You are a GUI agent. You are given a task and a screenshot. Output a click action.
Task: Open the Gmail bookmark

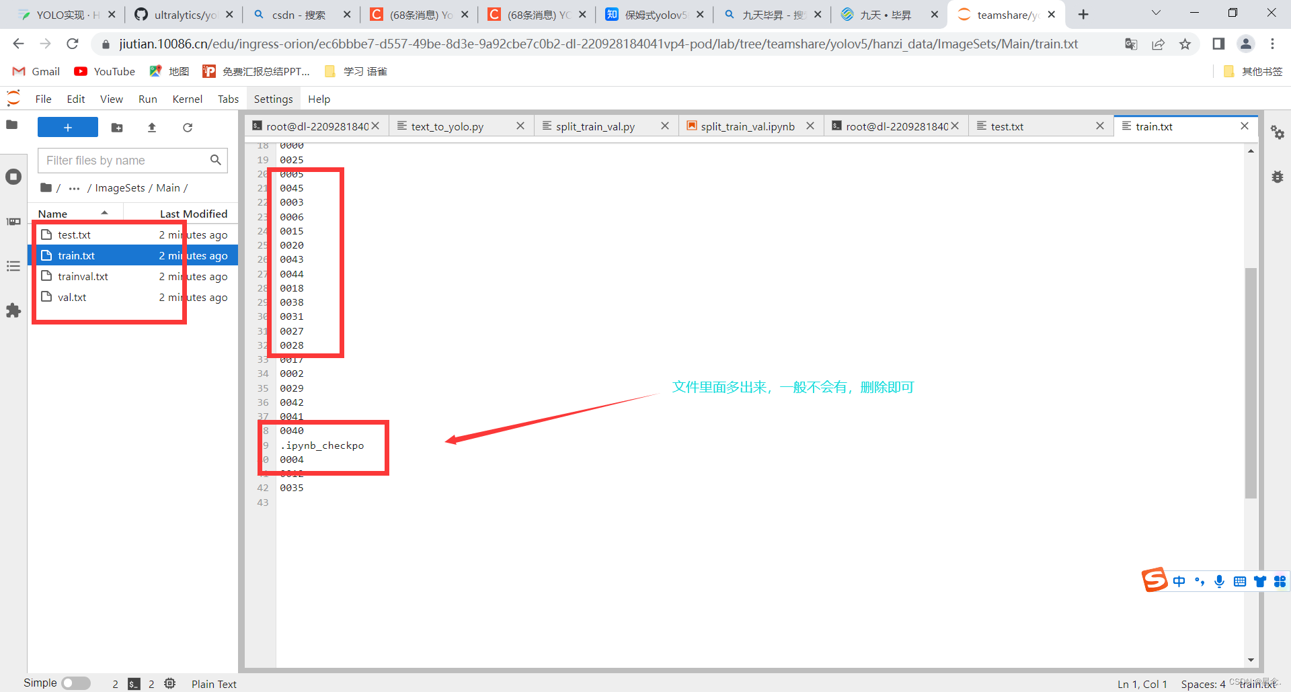tap(36, 71)
